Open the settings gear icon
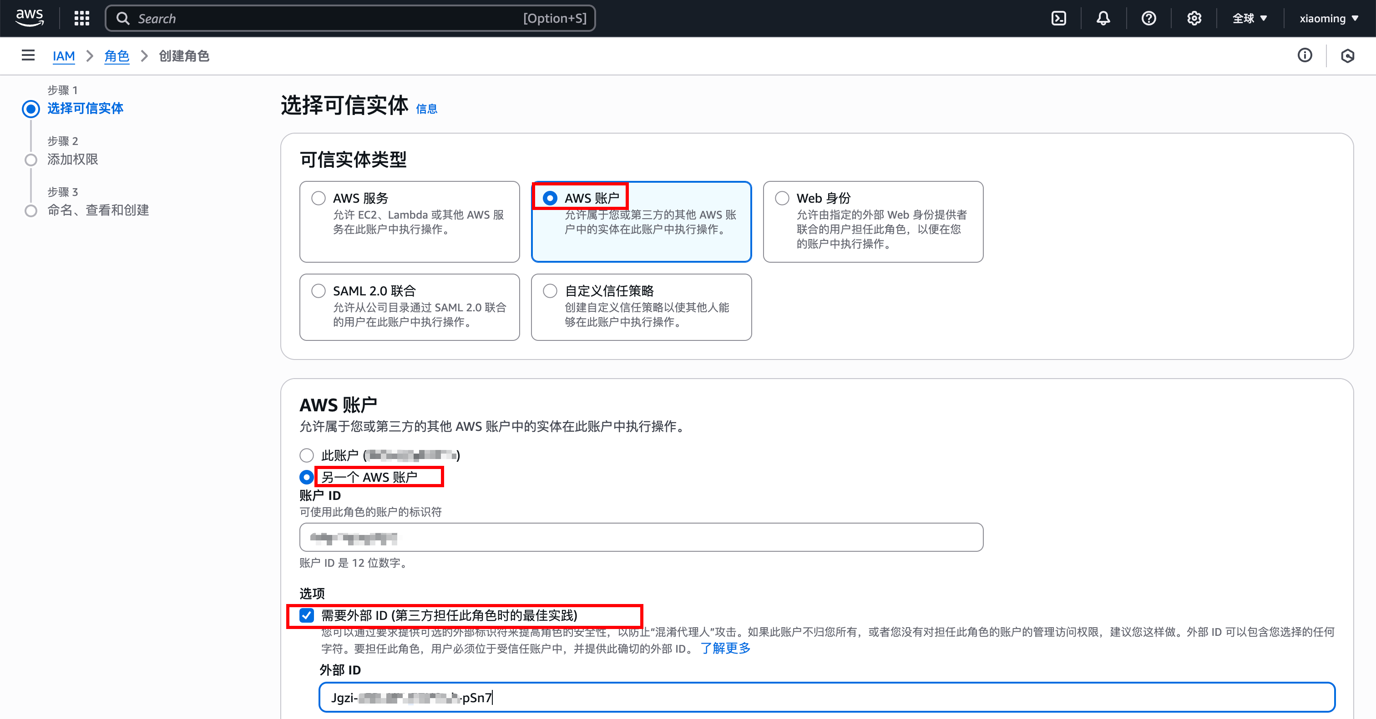Image resolution: width=1376 pixels, height=719 pixels. tap(1194, 18)
